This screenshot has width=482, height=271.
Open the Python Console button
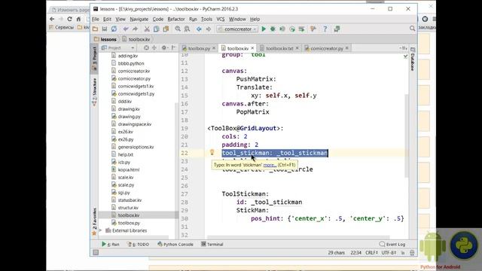(x=175, y=244)
